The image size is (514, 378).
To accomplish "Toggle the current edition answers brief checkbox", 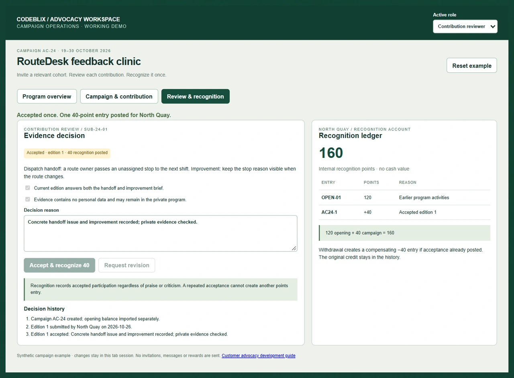I will (28, 188).
